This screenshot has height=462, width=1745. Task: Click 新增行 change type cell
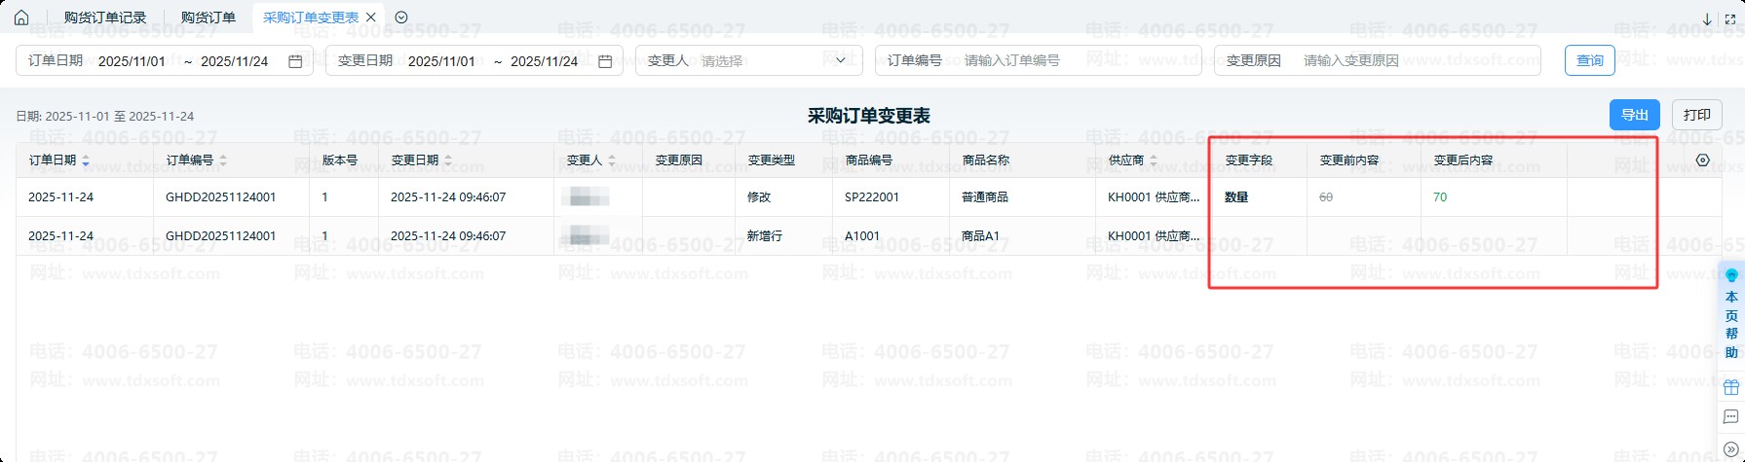765,236
